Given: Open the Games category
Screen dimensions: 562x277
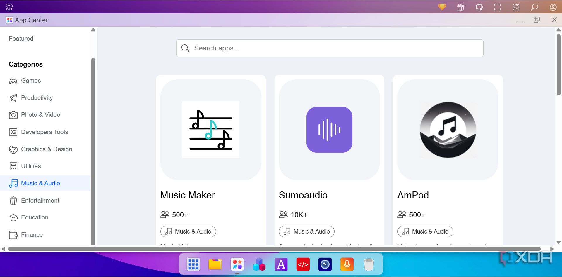Looking at the screenshot, I should [x=25, y=81].
